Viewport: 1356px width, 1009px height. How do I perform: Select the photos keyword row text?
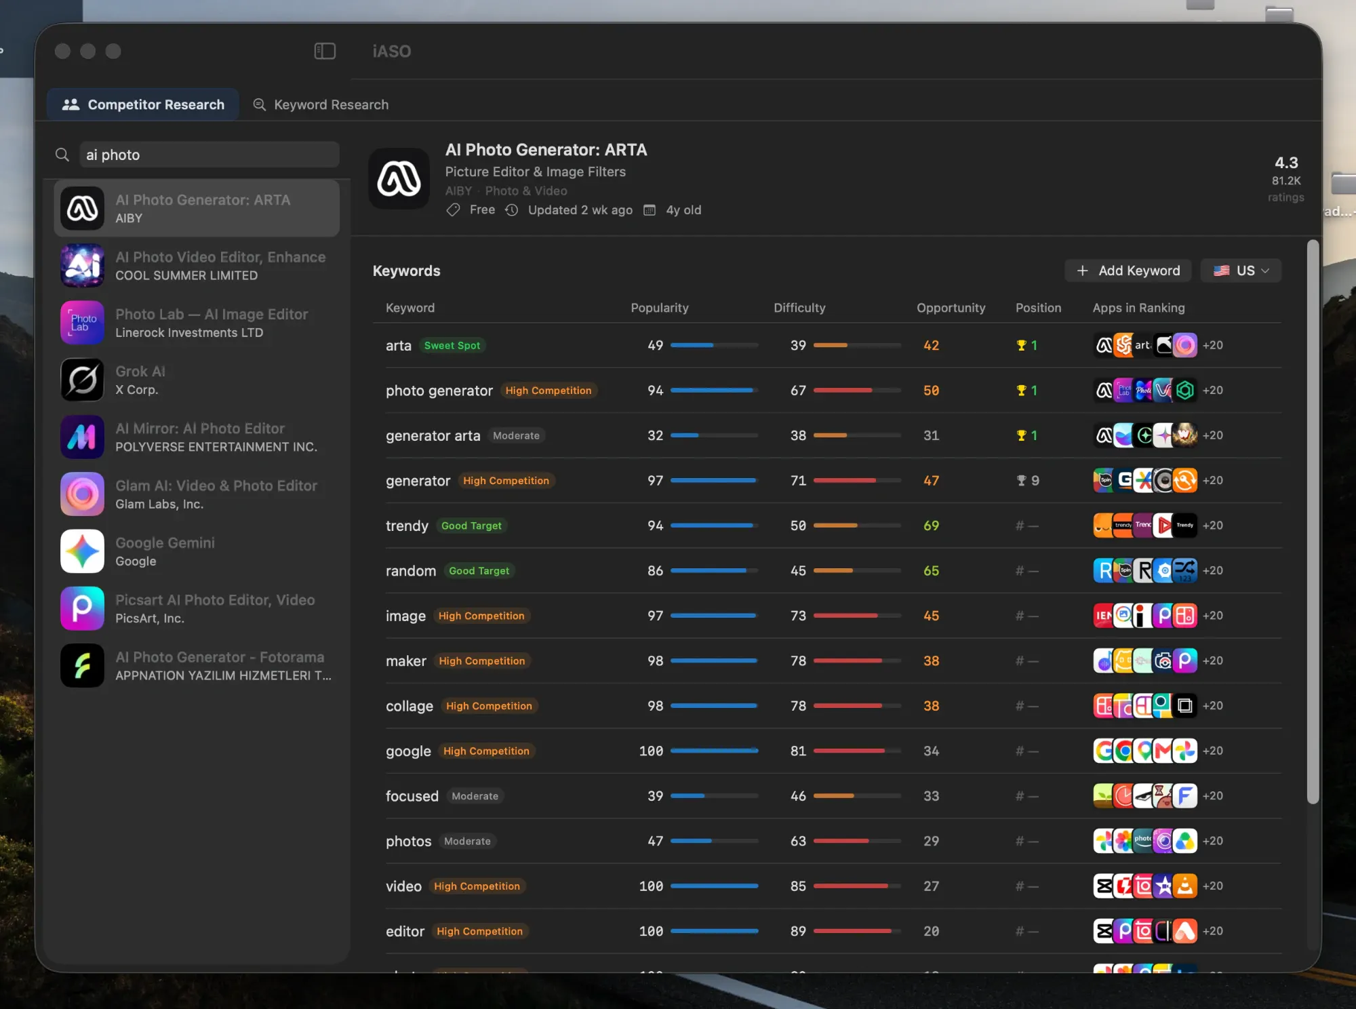point(409,842)
